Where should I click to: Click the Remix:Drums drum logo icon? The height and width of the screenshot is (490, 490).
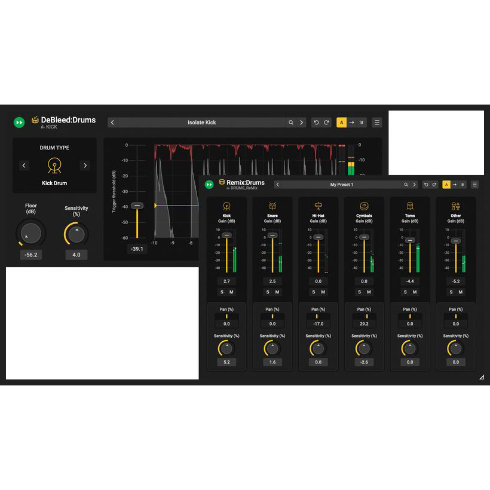click(x=222, y=182)
